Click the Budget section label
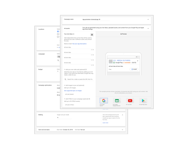The image size is (188, 149). [40, 69]
